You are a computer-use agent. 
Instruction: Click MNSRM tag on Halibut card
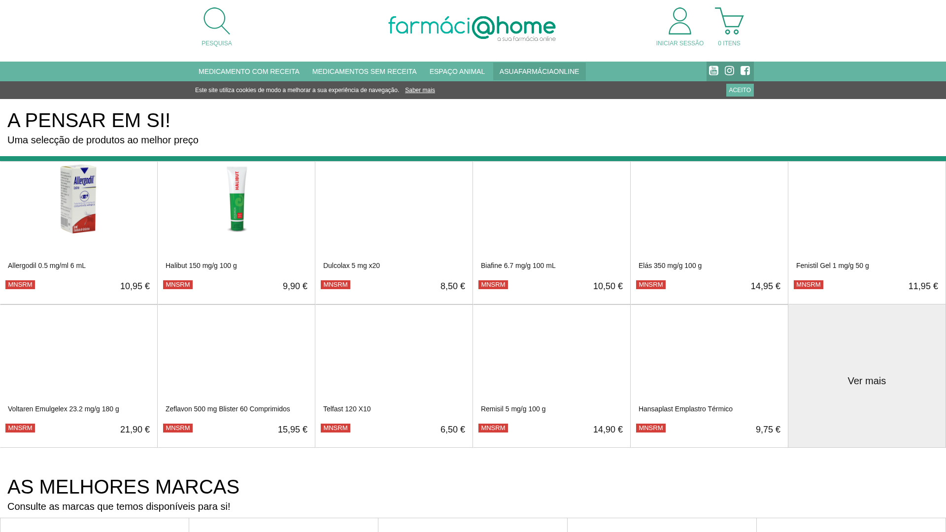178,285
